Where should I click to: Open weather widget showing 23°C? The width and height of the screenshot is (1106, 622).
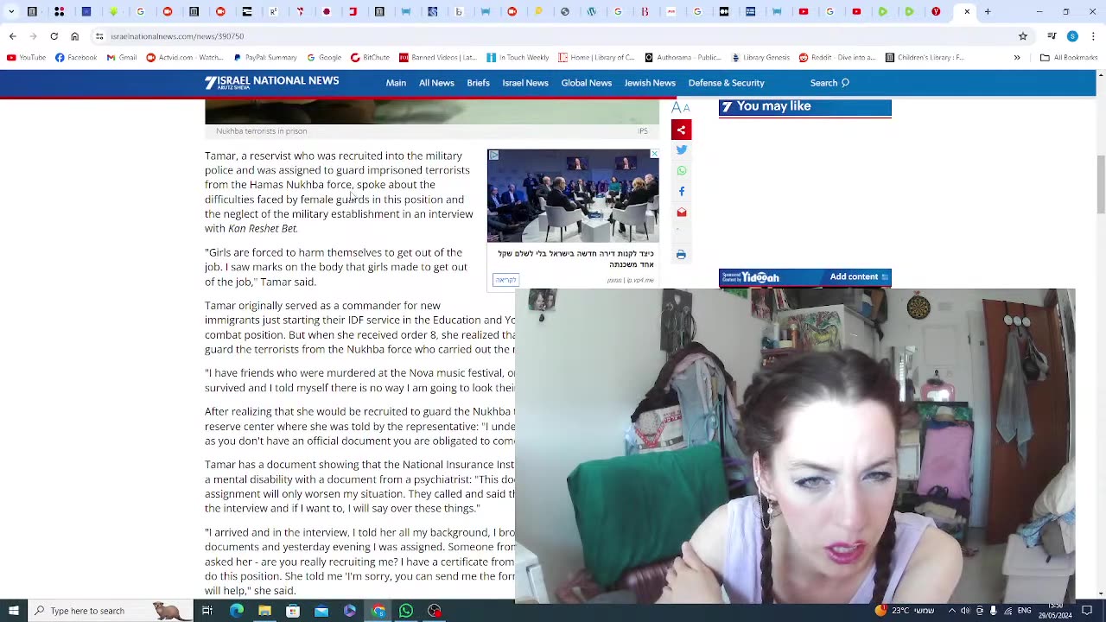906,611
